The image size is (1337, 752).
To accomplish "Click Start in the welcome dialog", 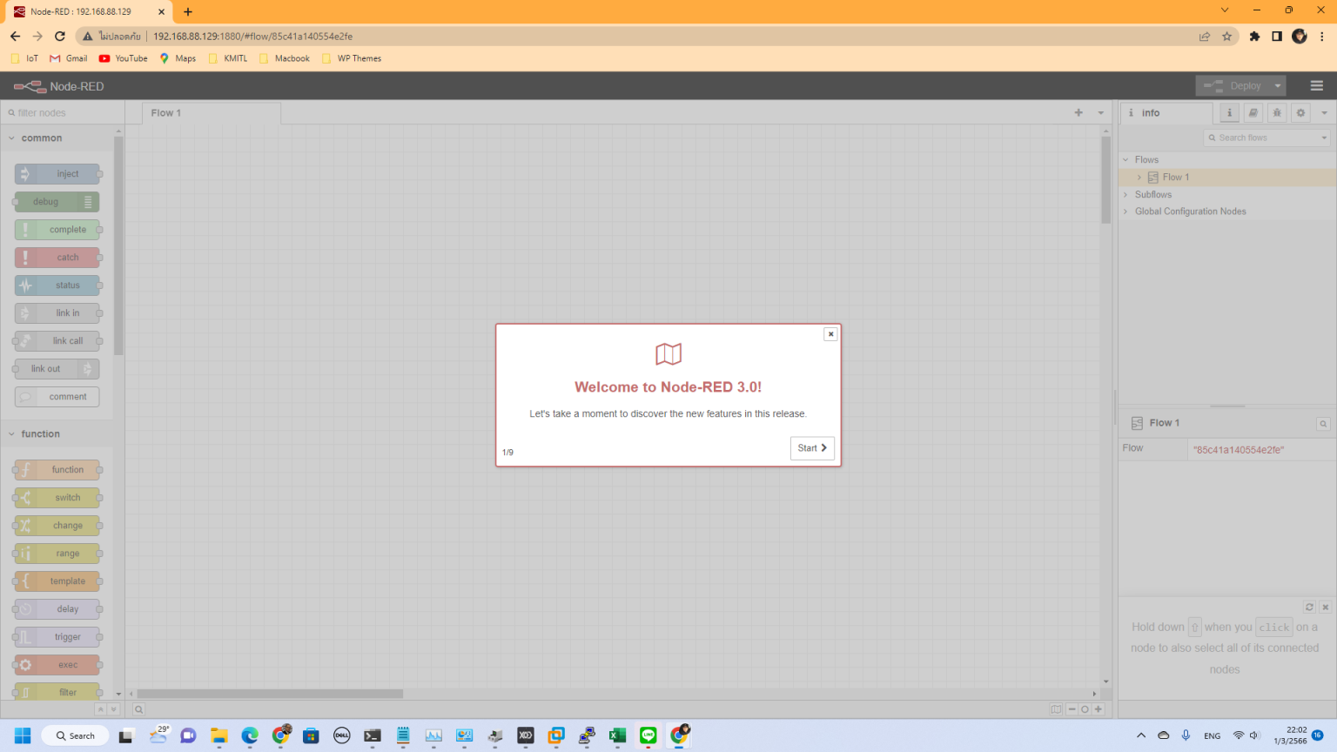I will (x=811, y=447).
